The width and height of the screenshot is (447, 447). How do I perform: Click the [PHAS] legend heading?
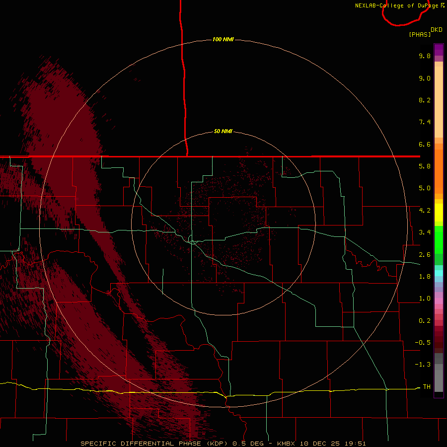[x=420, y=34]
